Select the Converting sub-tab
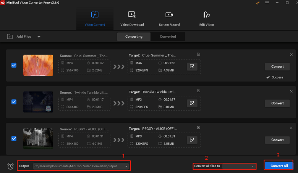 [x=134, y=37]
